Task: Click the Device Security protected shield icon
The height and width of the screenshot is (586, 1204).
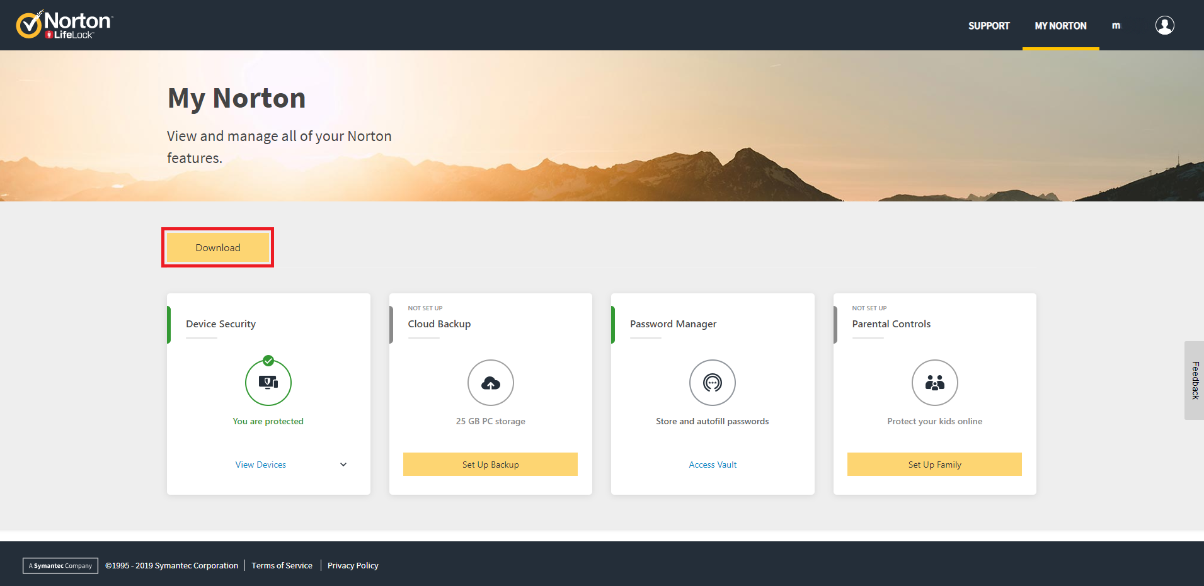Action: [268, 382]
